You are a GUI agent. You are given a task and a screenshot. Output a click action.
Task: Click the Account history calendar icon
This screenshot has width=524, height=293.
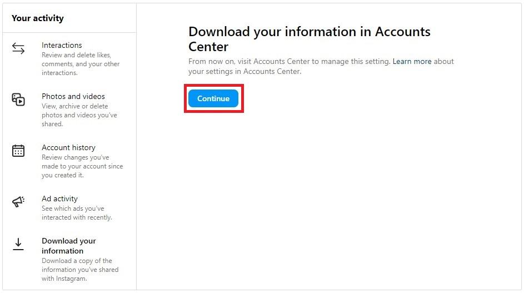pyautogui.click(x=18, y=151)
